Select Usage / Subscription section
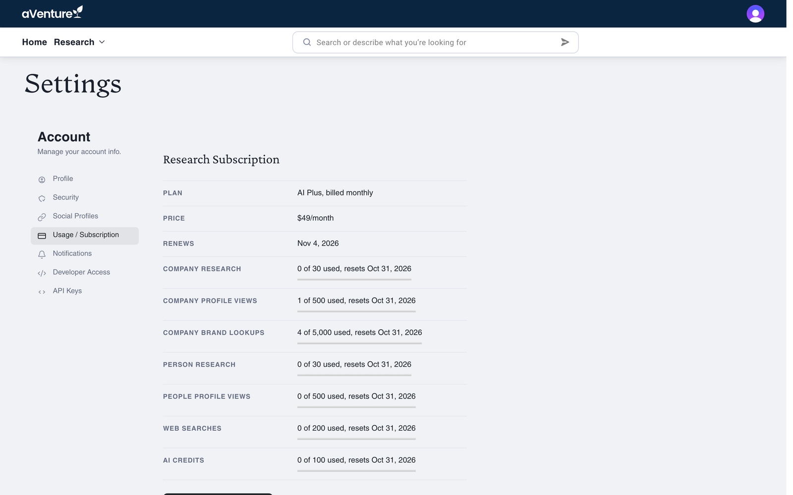This screenshot has height=495, width=793. pyautogui.click(x=85, y=235)
